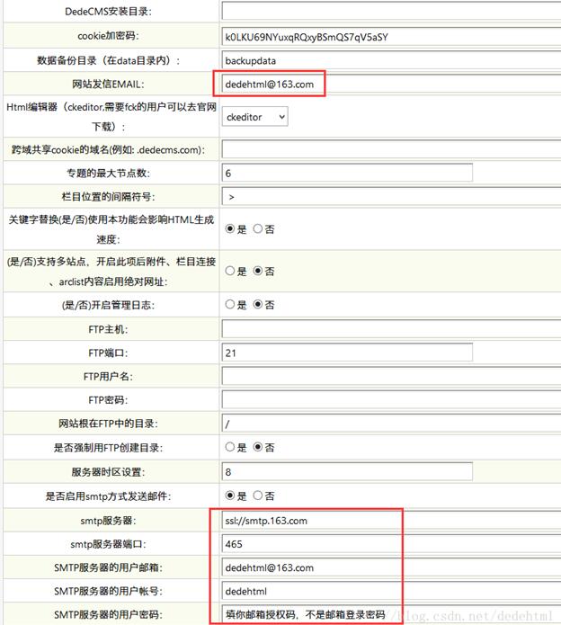Enable 是 for 支持多站点 option
The height and width of the screenshot is (625, 561).
point(230,271)
